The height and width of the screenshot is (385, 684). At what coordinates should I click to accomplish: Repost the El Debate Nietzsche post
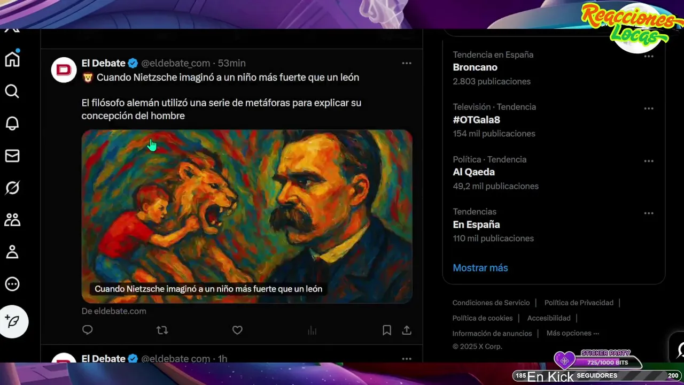pyautogui.click(x=162, y=330)
